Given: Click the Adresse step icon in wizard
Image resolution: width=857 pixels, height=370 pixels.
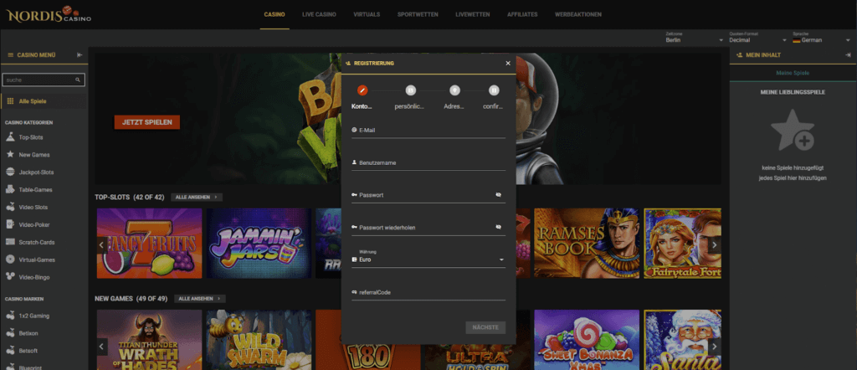Looking at the screenshot, I should 454,90.
